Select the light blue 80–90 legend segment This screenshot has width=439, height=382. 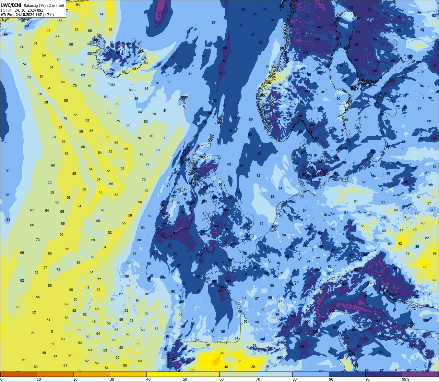311,374
